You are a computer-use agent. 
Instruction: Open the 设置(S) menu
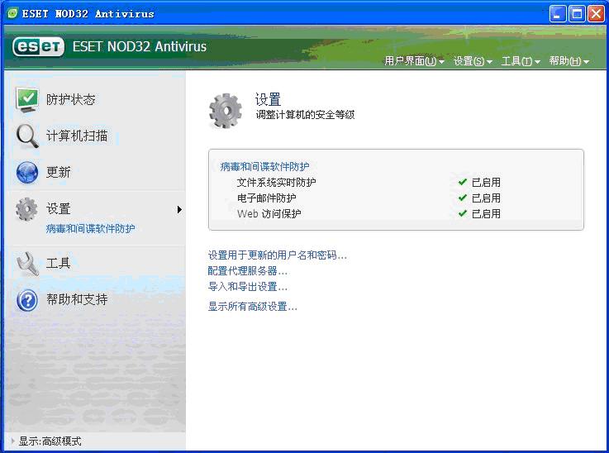point(473,61)
